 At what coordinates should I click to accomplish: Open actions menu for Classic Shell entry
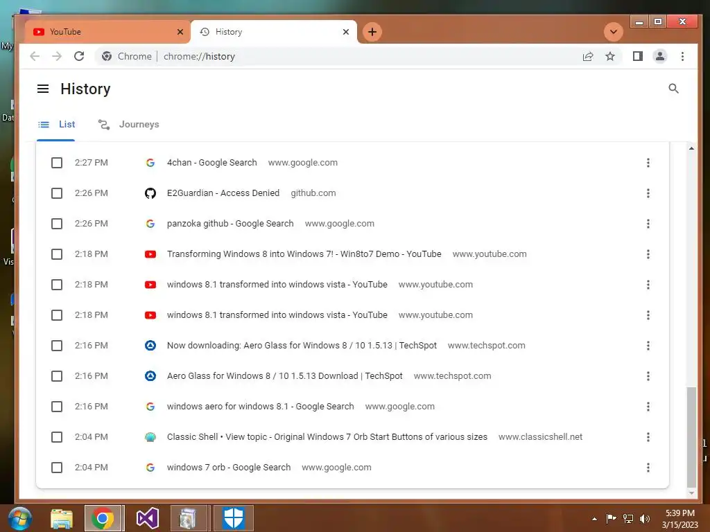pos(648,437)
